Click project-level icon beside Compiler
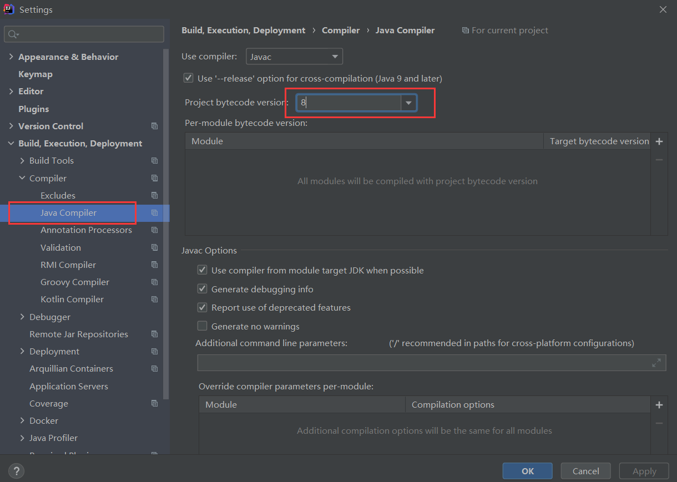 (x=154, y=178)
